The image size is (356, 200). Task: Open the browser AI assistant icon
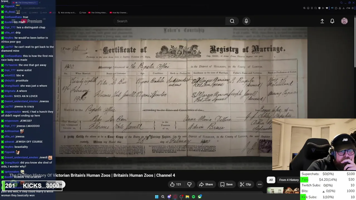coord(348,8)
